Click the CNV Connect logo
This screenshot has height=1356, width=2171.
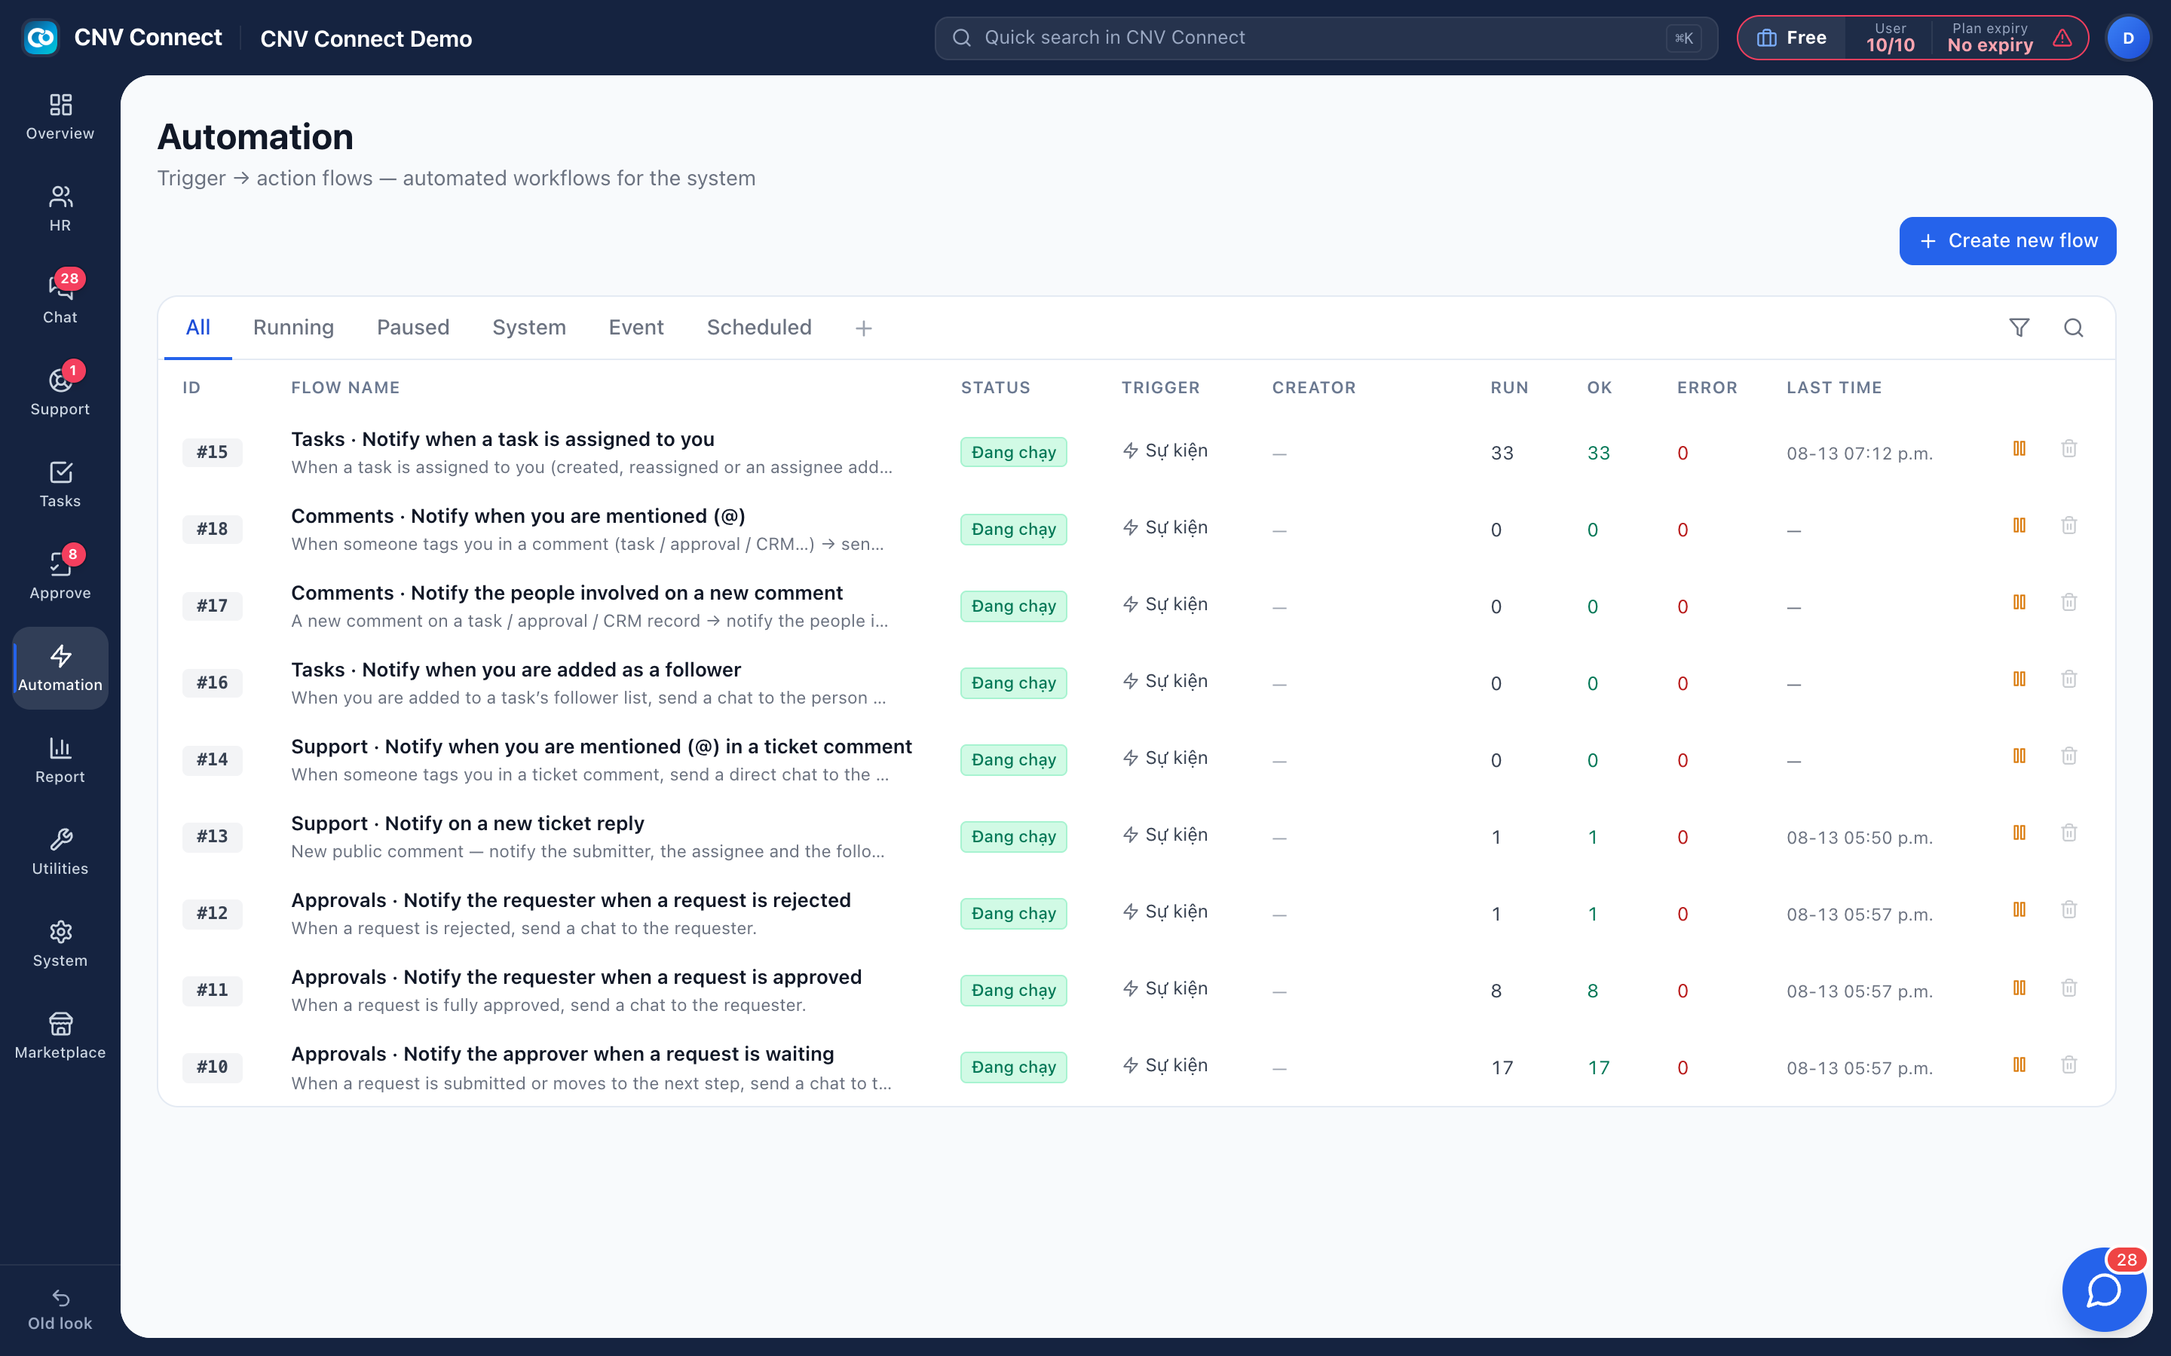[x=41, y=38]
